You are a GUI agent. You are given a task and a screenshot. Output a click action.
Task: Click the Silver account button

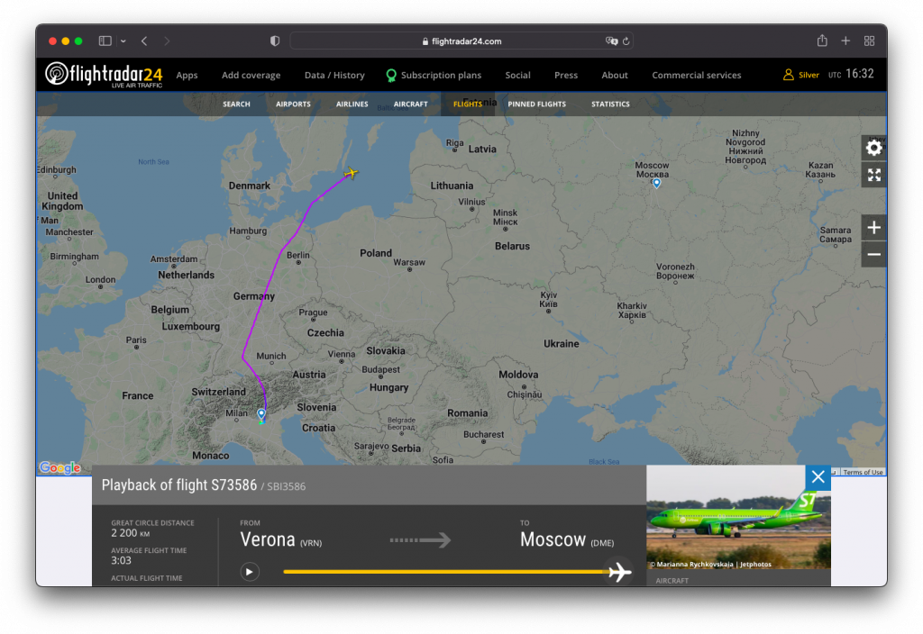point(801,75)
